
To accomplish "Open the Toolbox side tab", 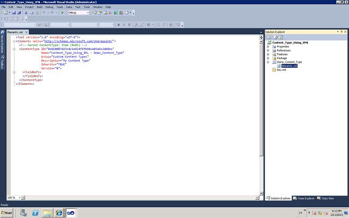I will [2, 62].
